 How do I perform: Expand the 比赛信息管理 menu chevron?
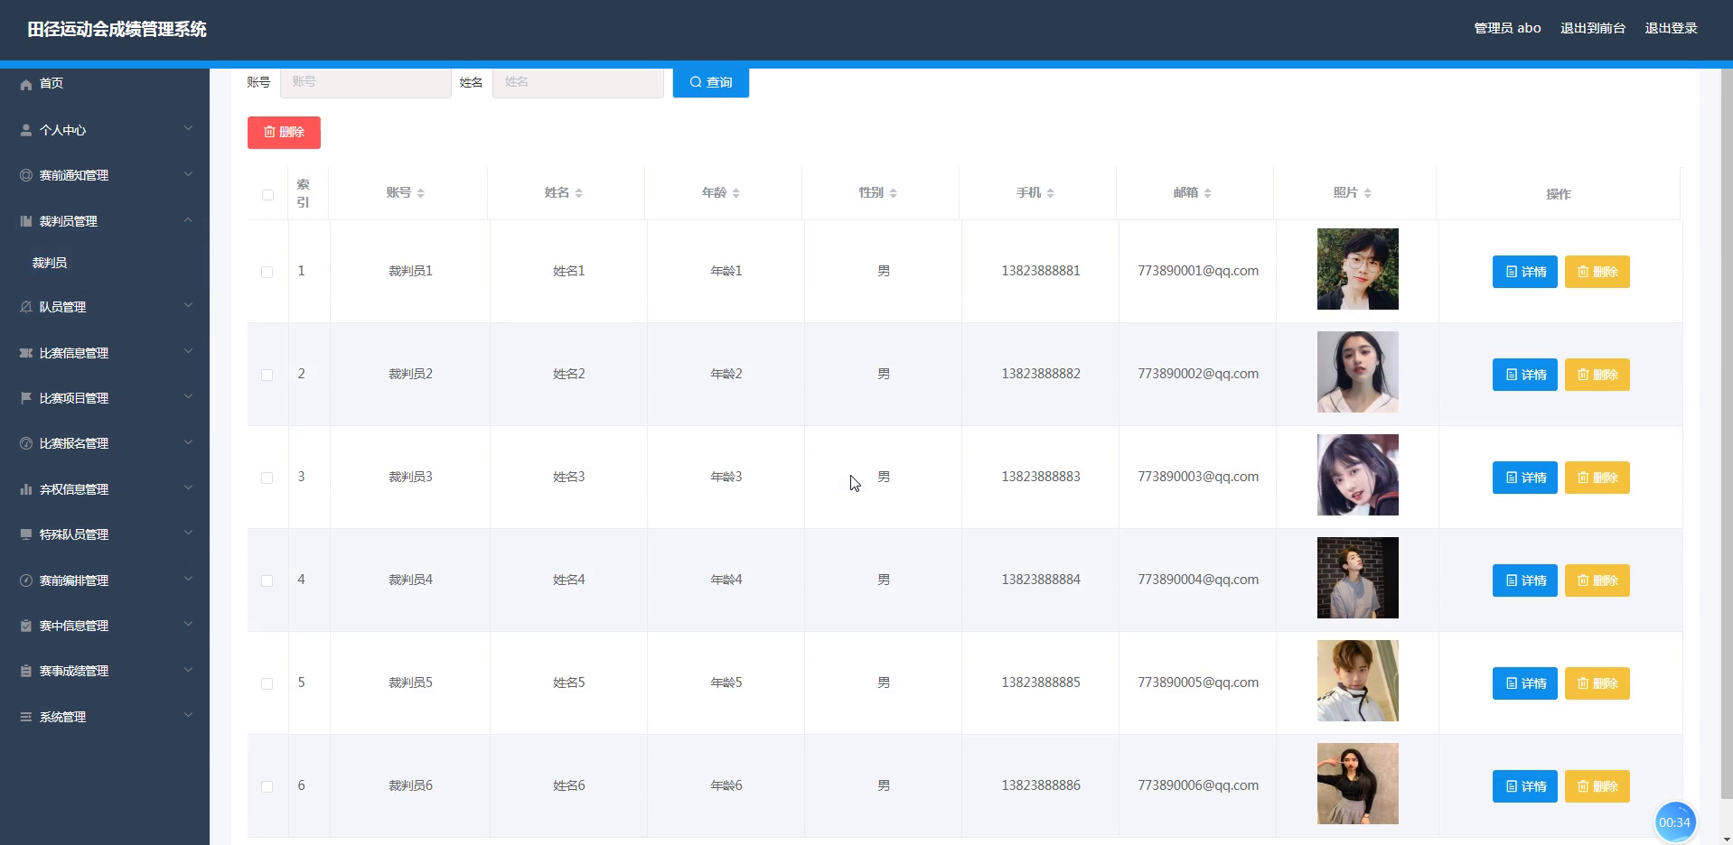pyautogui.click(x=188, y=352)
